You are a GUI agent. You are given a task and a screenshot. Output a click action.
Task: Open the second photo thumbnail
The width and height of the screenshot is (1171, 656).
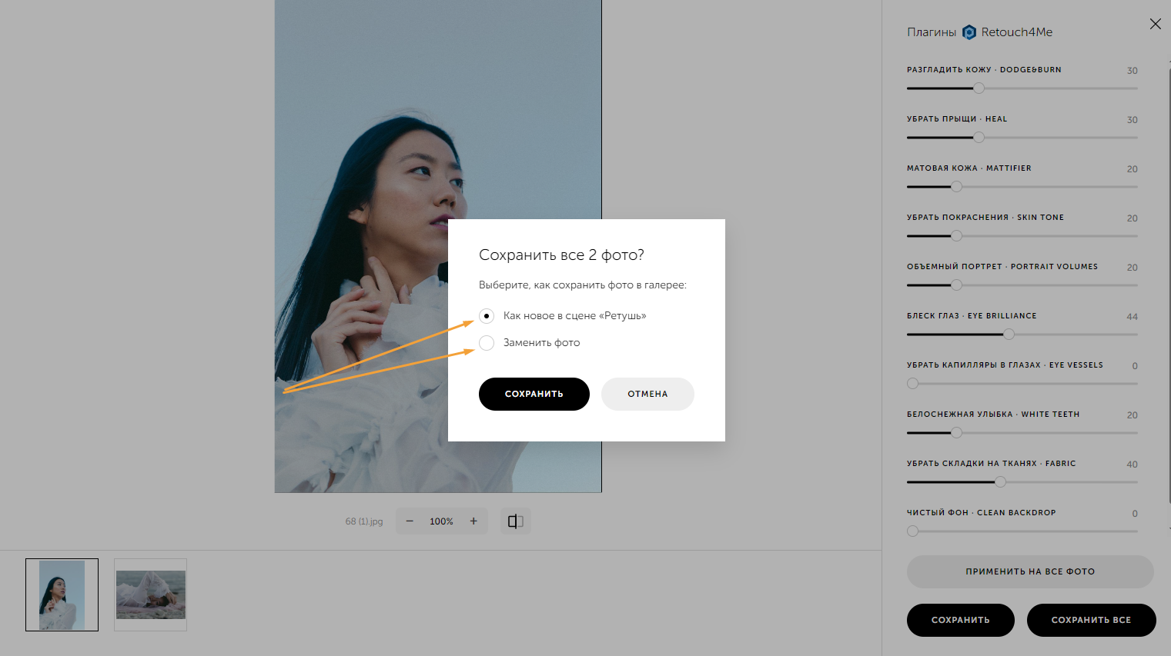(151, 594)
